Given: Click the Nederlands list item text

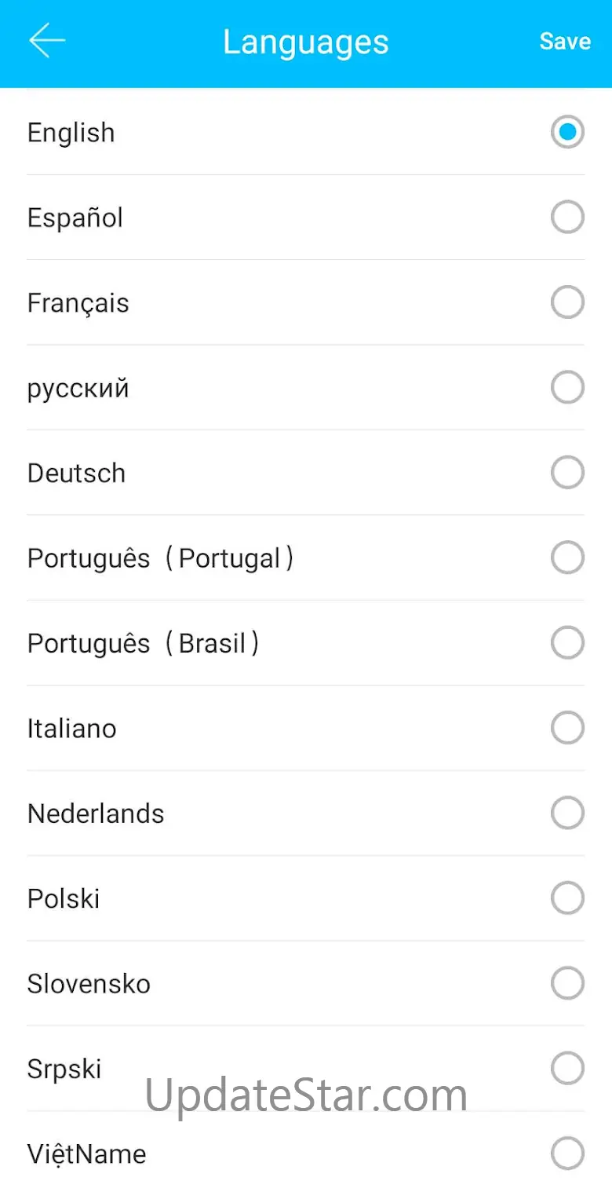Looking at the screenshot, I should click(x=96, y=814).
